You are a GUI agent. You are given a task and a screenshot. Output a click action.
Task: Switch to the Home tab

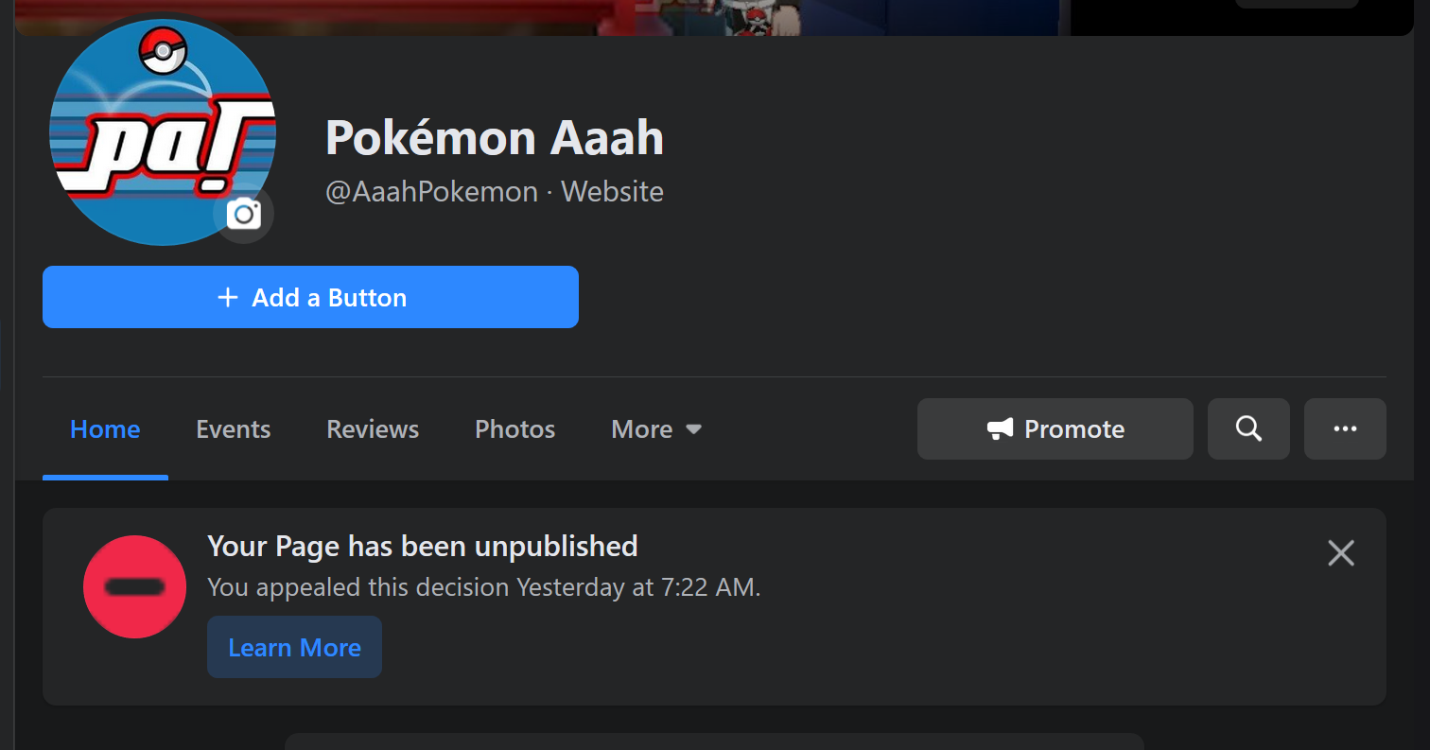click(x=105, y=429)
